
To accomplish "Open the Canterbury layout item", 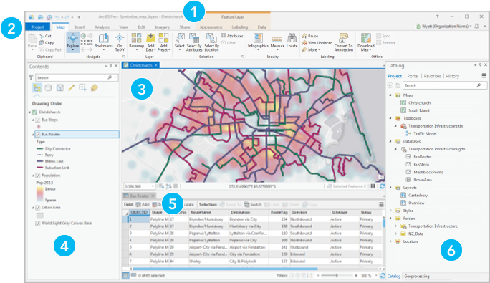I will 414,196.
